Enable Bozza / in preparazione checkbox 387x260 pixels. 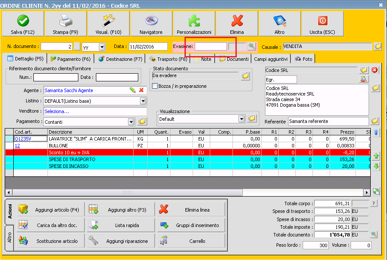click(155, 86)
